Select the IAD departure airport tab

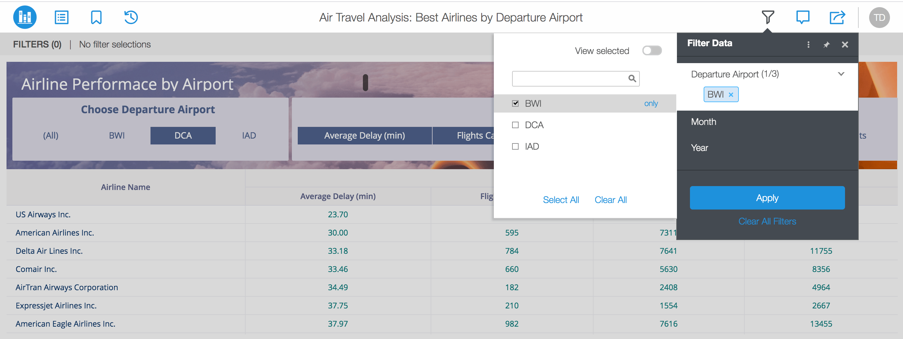coord(249,136)
